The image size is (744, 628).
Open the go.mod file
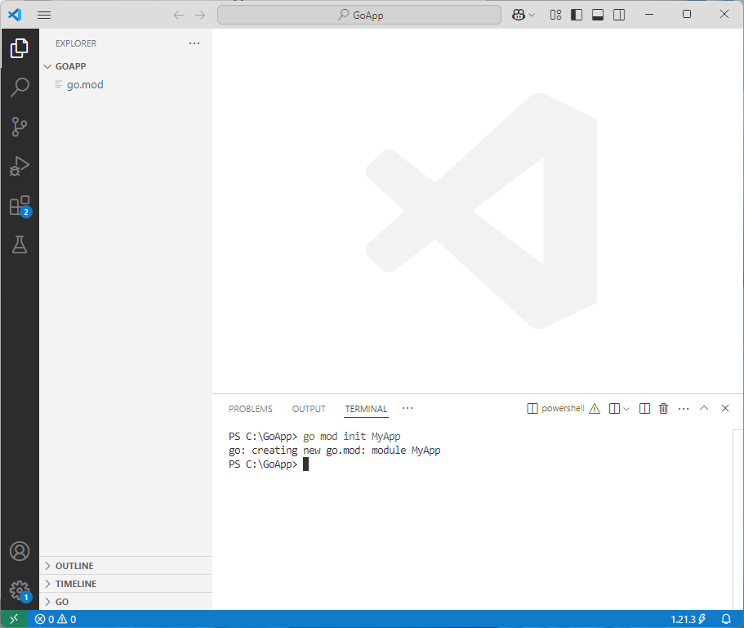126,84
